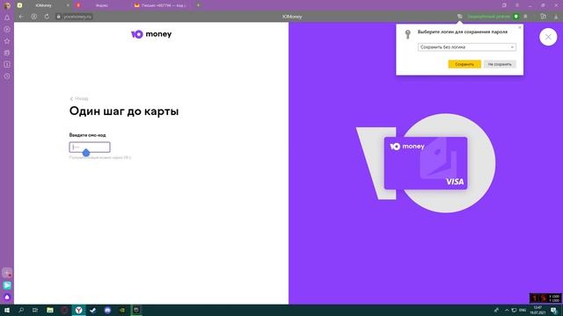
Task: Click the Yandex home button in toolbar
Action: click(33, 17)
